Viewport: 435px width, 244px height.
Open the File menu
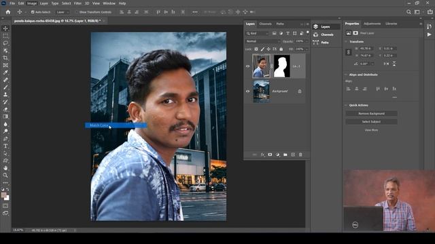click(12, 3)
